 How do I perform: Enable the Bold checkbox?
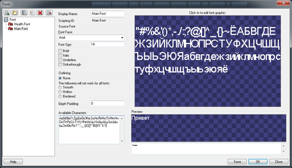click(60, 51)
